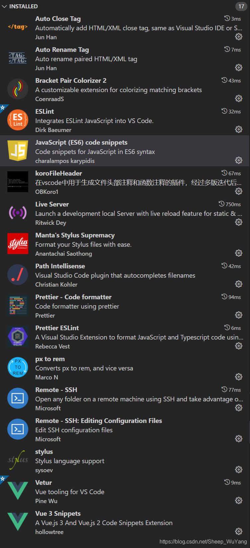This screenshot has height=548, width=250.
Task: Click the Path Intellisense dot-slash logo
Action: click(x=18, y=274)
